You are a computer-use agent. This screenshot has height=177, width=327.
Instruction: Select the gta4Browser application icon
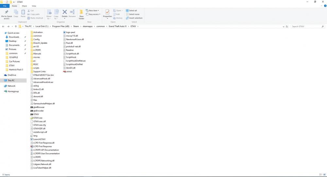[x=32, y=107]
